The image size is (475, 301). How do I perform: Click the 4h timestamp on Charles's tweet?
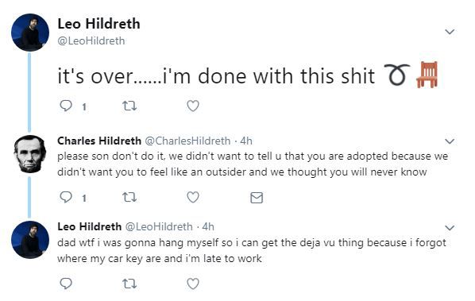[x=246, y=141]
